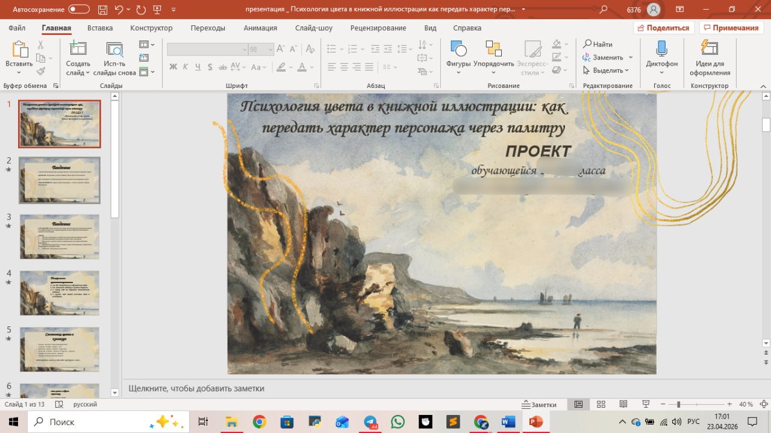Click the zoom slider handle

(x=679, y=405)
